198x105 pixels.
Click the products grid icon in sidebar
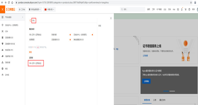(3, 17)
